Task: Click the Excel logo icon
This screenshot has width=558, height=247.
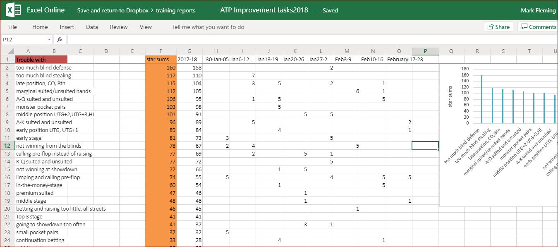Action: (x=13, y=10)
